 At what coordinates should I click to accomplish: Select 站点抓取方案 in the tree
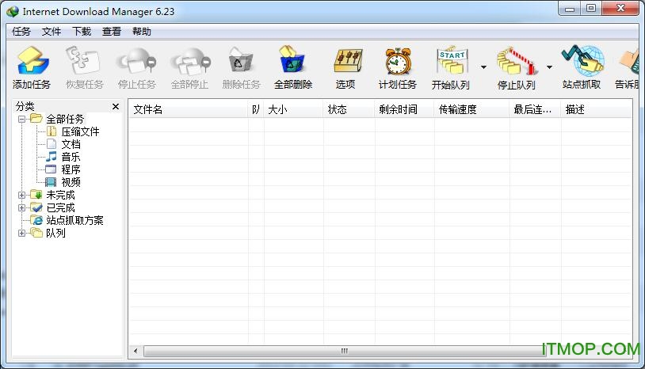pyautogui.click(x=74, y=221)
